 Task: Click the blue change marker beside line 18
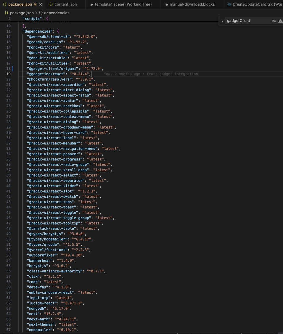[12, 69]
